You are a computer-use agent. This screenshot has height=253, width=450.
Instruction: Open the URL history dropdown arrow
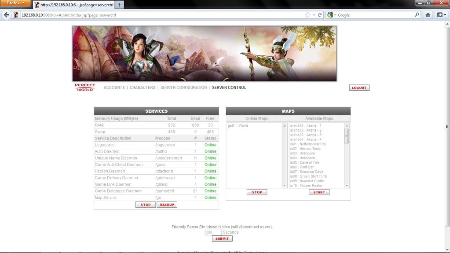(314, 15)
